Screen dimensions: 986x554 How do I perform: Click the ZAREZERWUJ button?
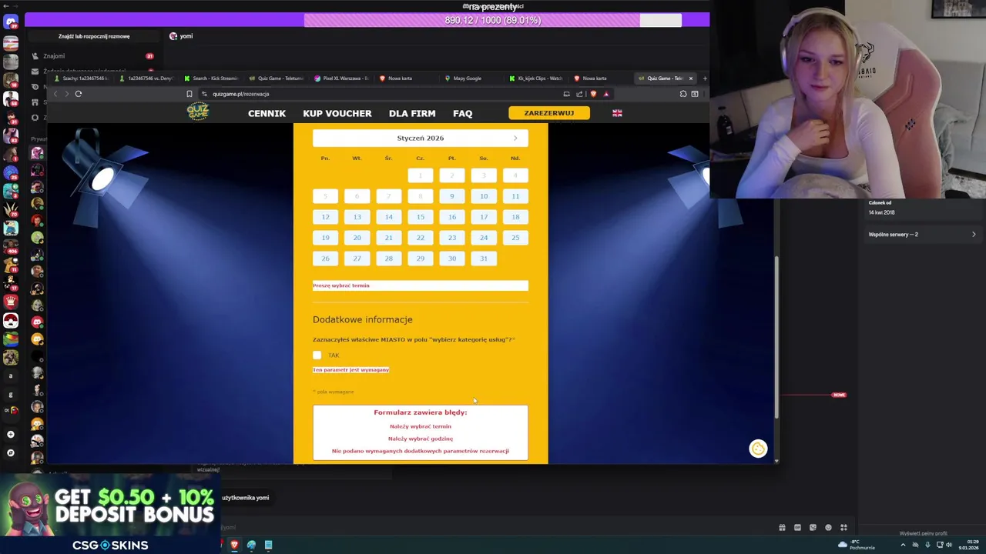click(549, 113)
